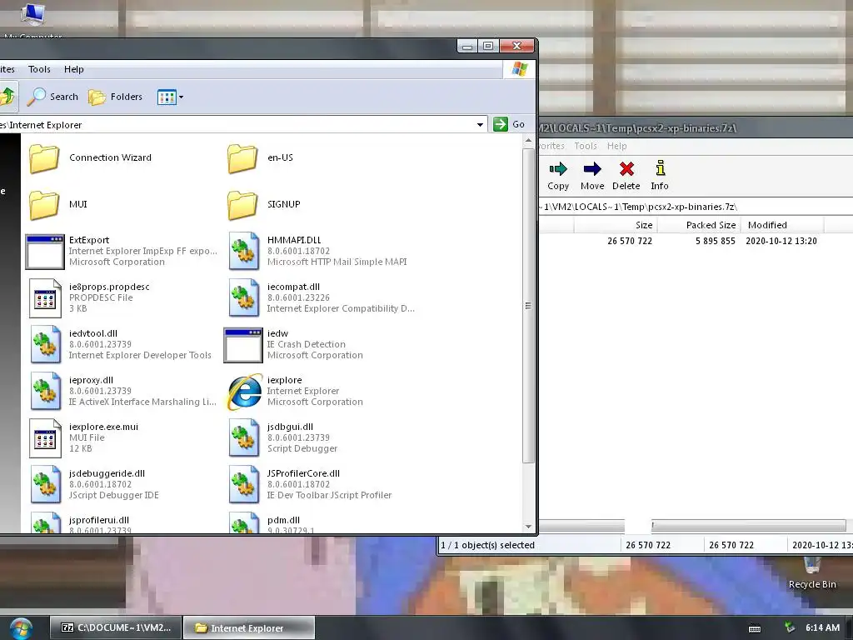Toggle the Folders pane button
The height and width of the screenshot is (640, 853).
tap(115, 97)
